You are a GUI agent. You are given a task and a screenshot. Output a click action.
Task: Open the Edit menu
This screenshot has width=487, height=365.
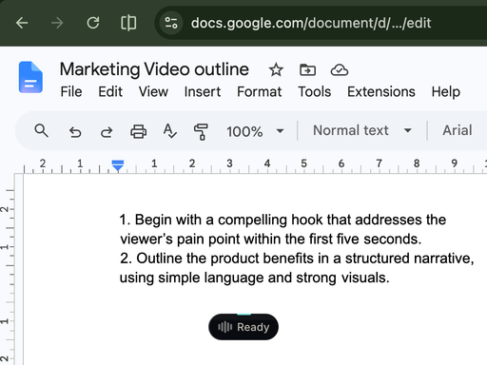tap(110, 92)
